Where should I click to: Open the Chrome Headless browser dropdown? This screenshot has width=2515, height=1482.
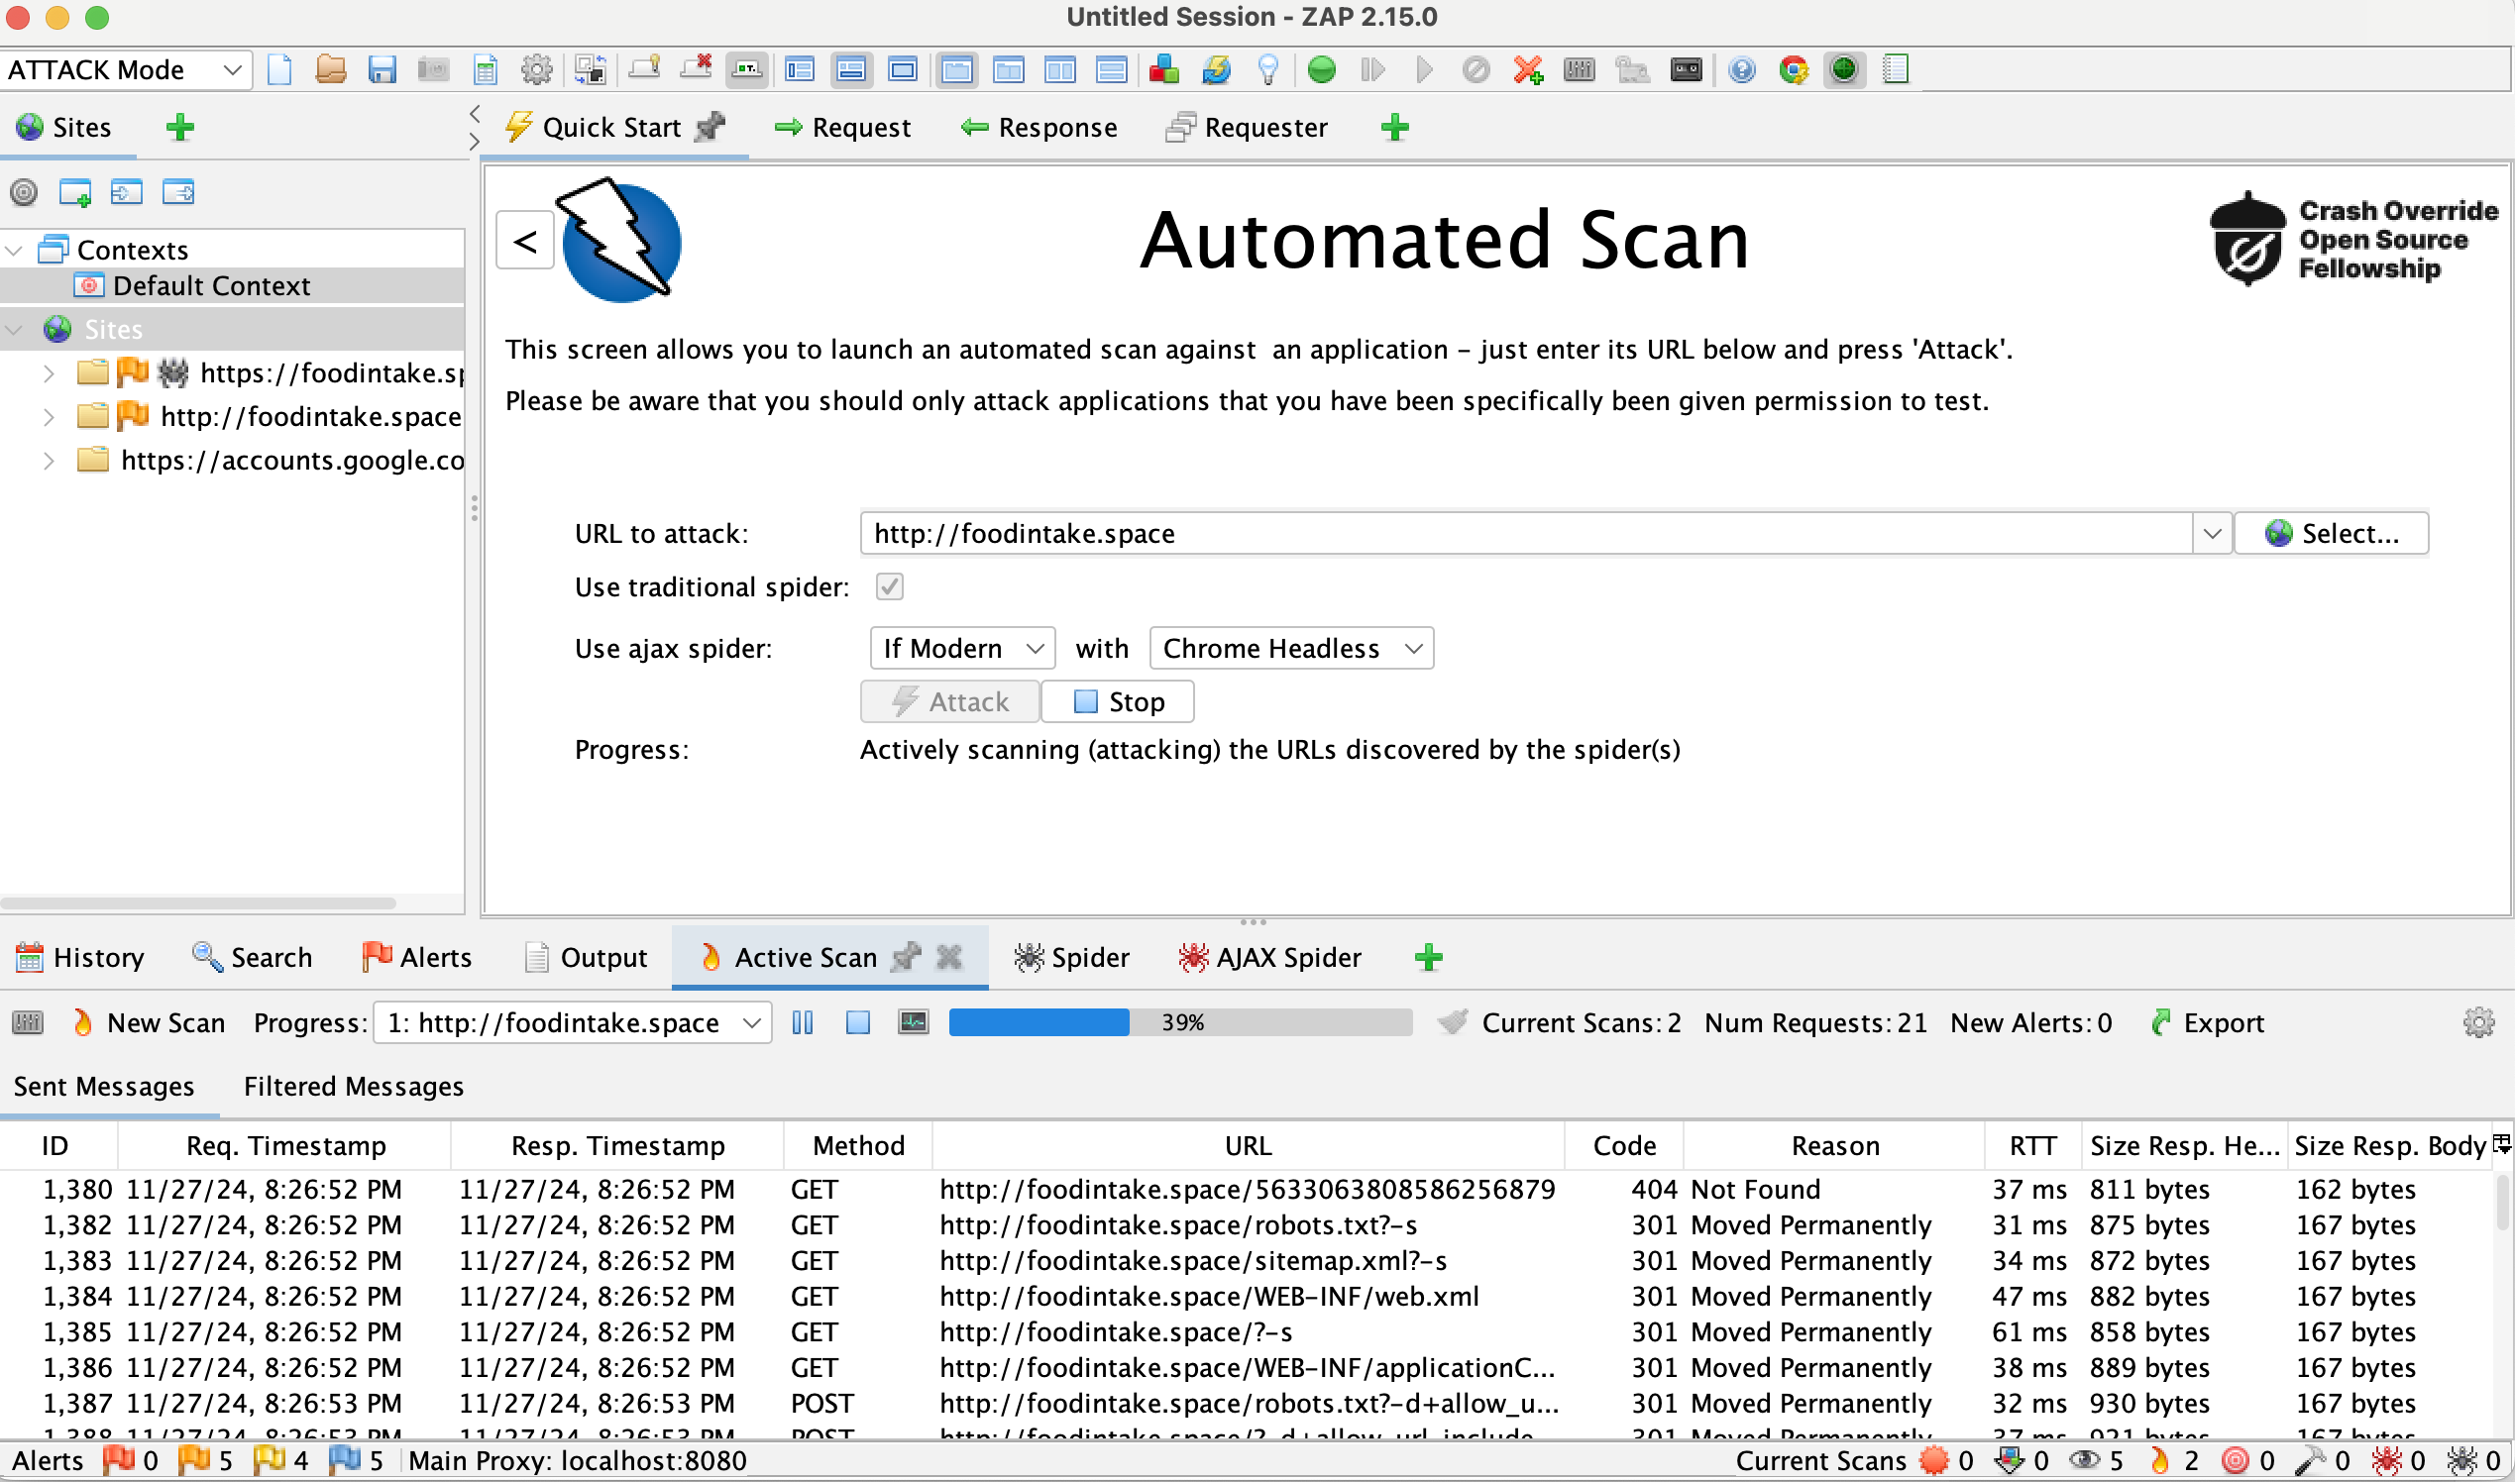(1290, 648)
